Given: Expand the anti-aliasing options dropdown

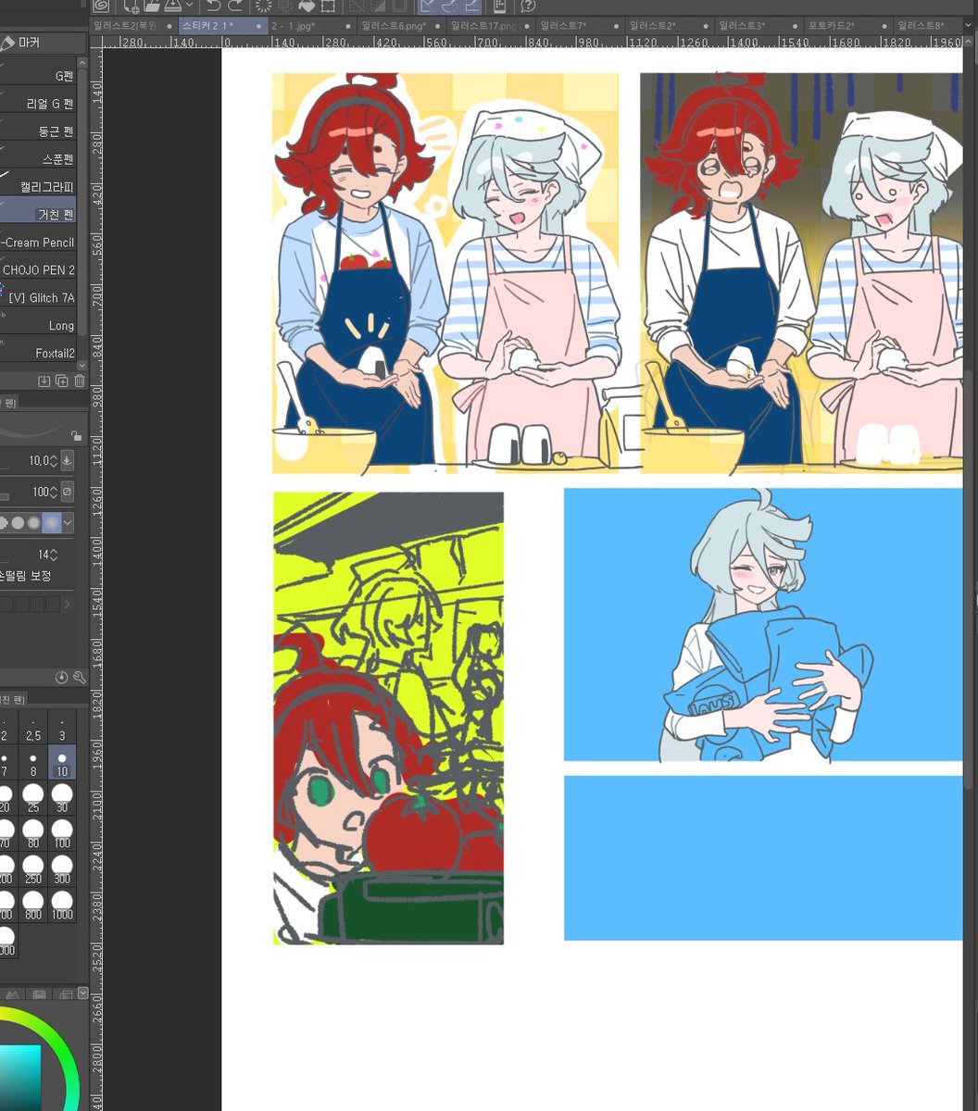Looking at the screenshot, I should [68, 523].
